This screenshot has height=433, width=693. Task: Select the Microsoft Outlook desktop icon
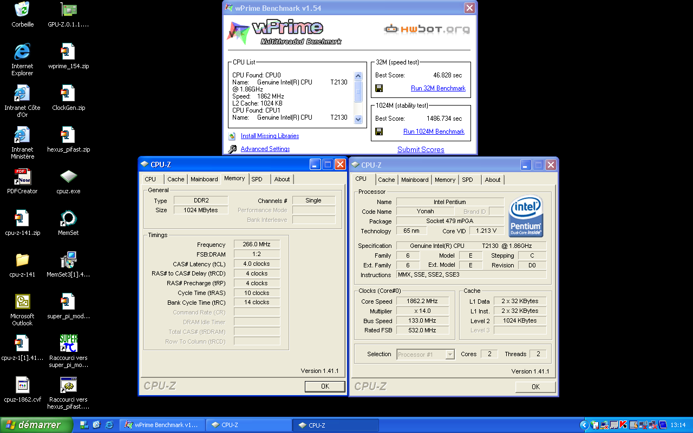22,301
